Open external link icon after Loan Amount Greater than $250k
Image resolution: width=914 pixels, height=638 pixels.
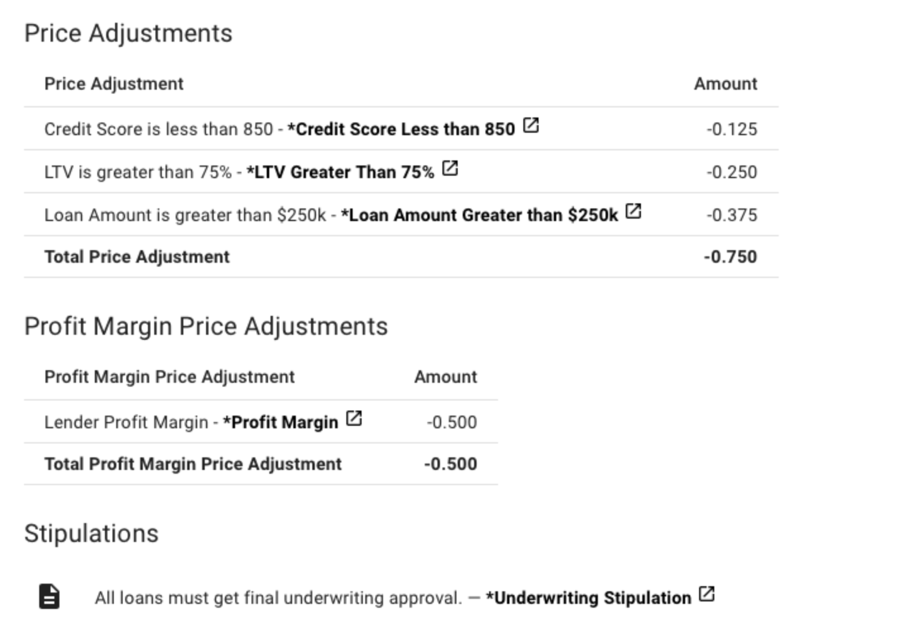[633, 212]
